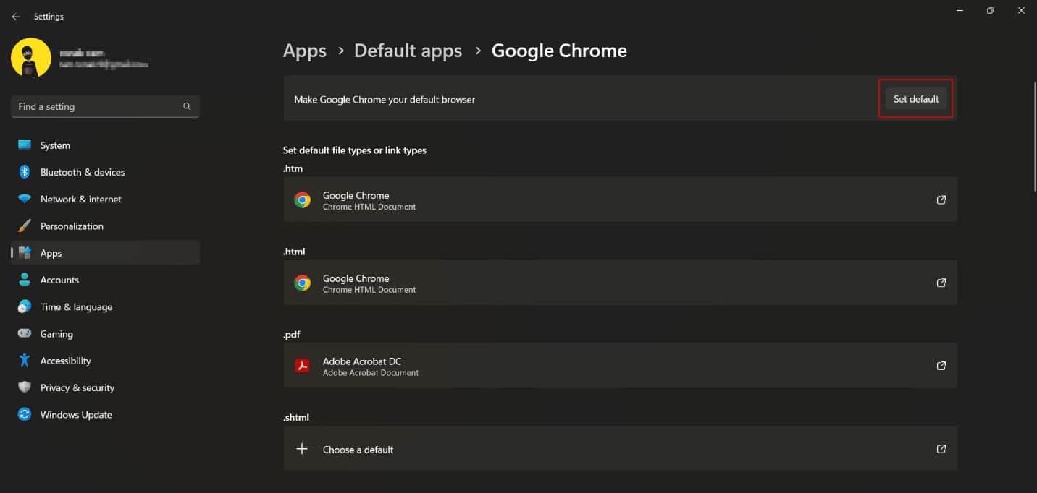Click Choose a default text
The width and height of the screenshot is (1037, 493).
[x=358, y=450]
